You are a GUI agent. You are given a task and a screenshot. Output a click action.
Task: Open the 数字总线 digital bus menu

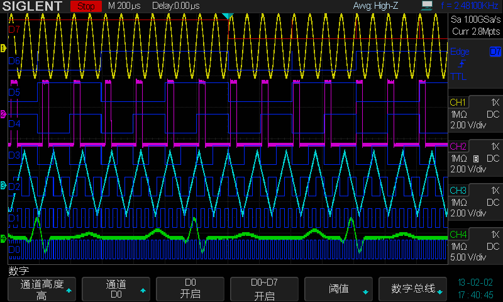click(413, 289)
